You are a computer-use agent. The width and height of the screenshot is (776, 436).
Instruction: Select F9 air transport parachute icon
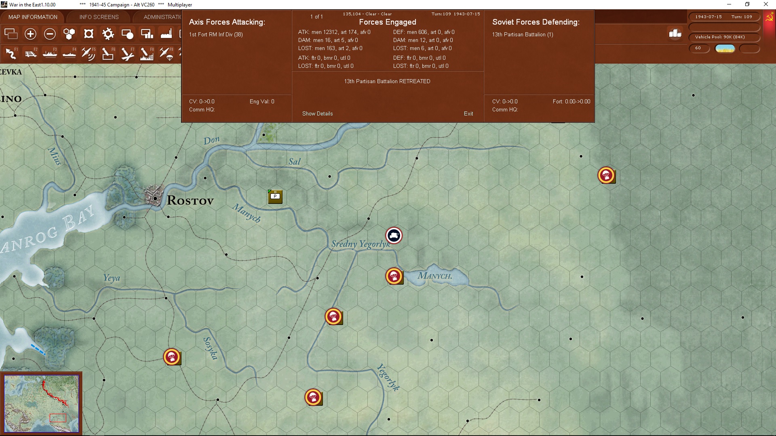166,53
